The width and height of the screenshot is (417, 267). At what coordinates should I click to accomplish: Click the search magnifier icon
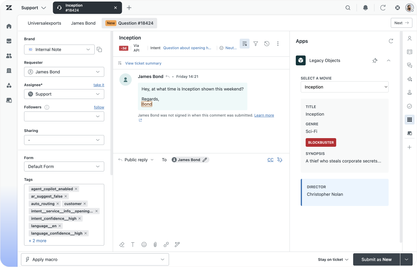pyautogui.click(x=348, y=8)
